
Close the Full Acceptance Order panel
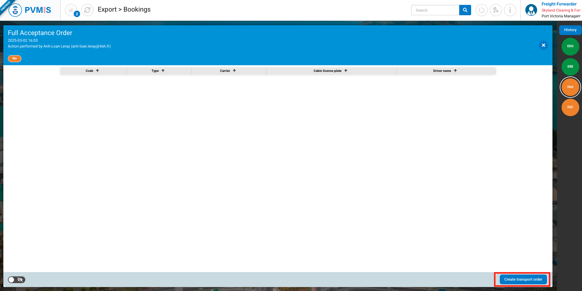pyautogui.click(x=543, y=45)
